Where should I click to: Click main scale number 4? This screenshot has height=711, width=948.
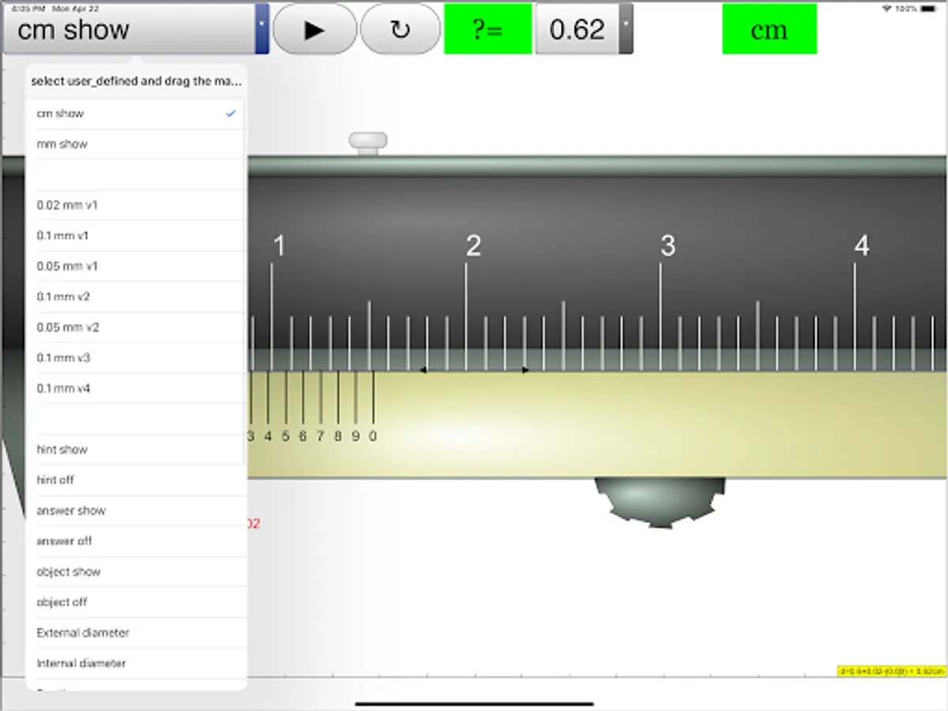pos(861,246)
